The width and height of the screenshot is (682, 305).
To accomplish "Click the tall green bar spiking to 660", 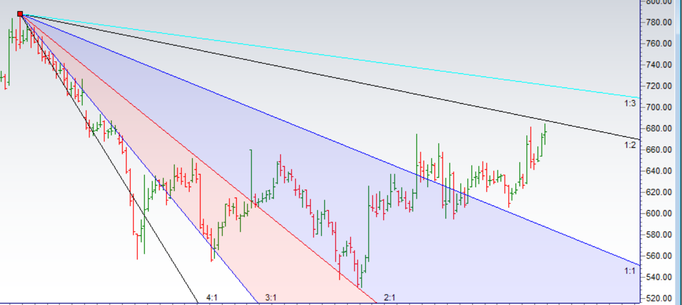I will 251,178.
